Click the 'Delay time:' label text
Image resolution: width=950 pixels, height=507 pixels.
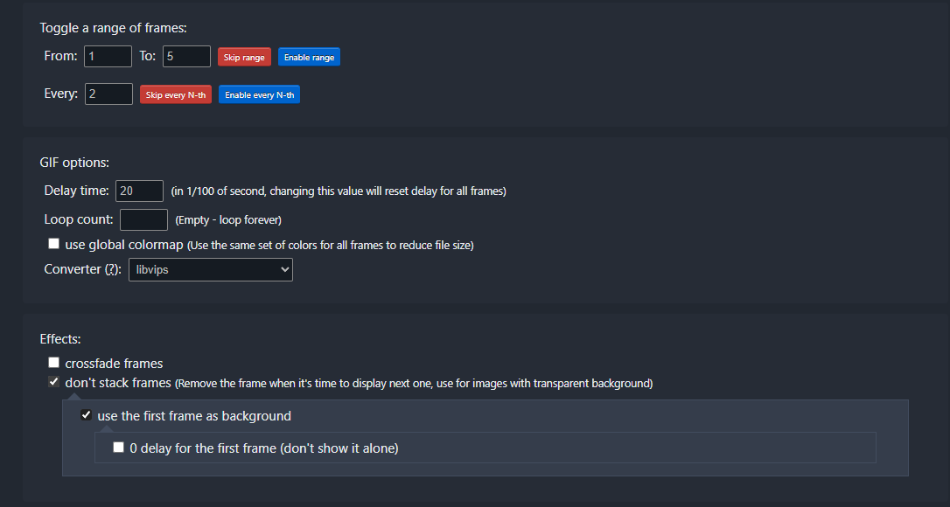pos(76,191)
